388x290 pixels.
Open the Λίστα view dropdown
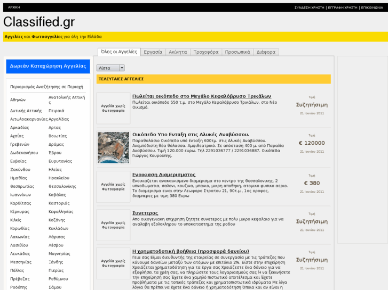pyautogui.click(x=110, y=68)
